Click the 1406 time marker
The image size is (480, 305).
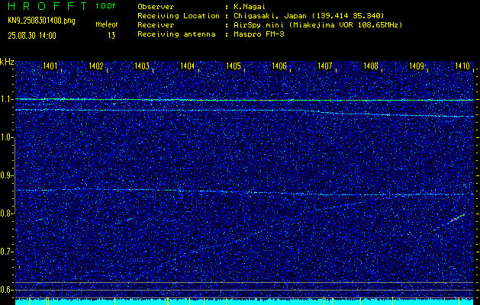pos(279,66)
